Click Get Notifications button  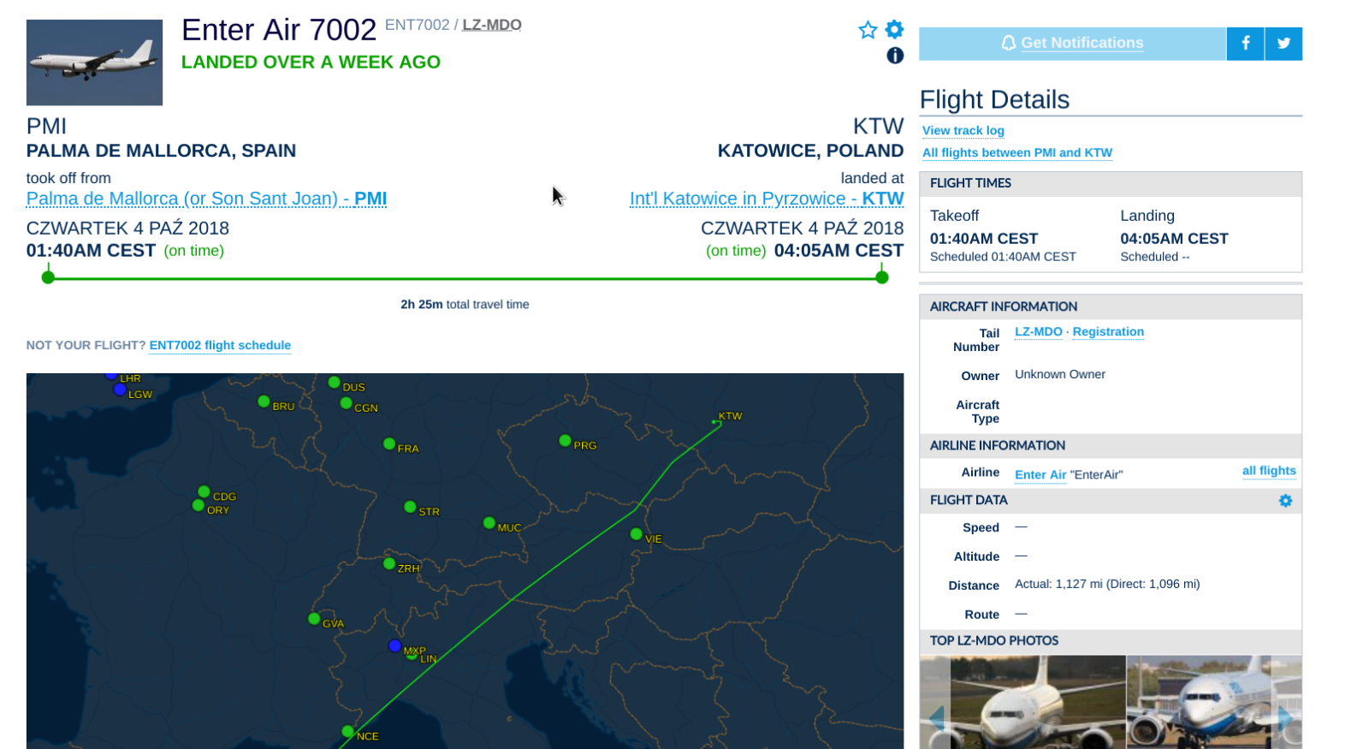click(x=1072, y=44)
